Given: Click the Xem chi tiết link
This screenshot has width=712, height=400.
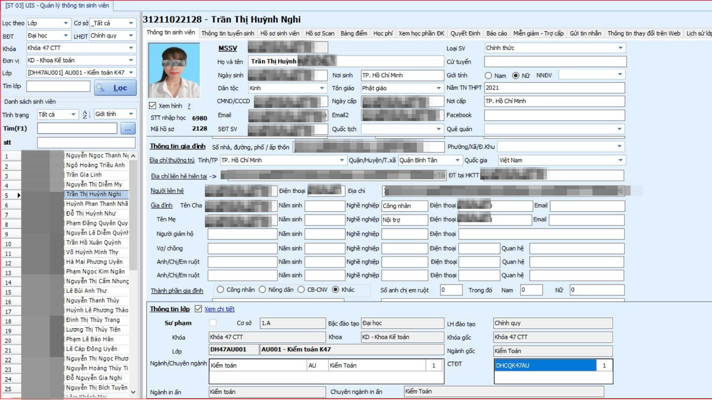Looking at the screenshot, I should point(219,309).
